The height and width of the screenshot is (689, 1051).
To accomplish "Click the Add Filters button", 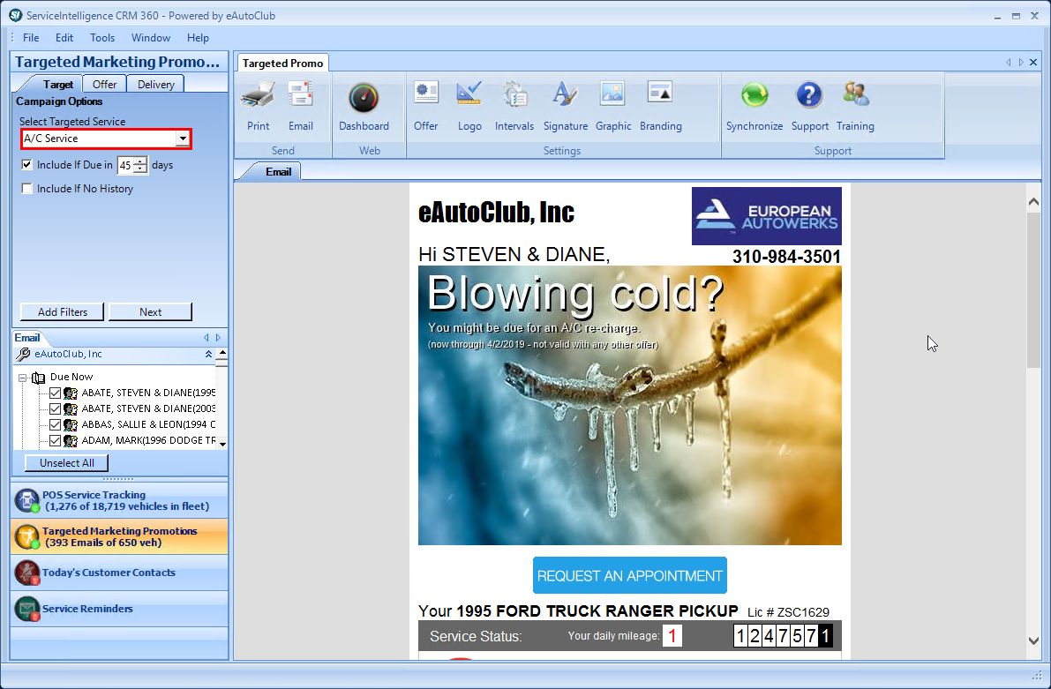I will click(63, 311).
